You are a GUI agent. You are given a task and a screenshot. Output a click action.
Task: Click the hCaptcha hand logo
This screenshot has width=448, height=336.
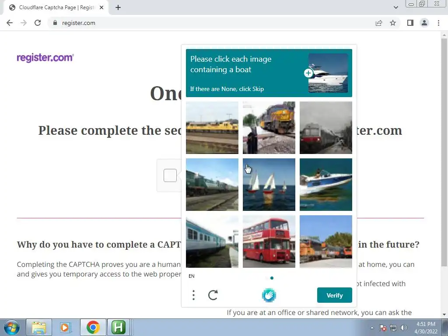(269, 295)
